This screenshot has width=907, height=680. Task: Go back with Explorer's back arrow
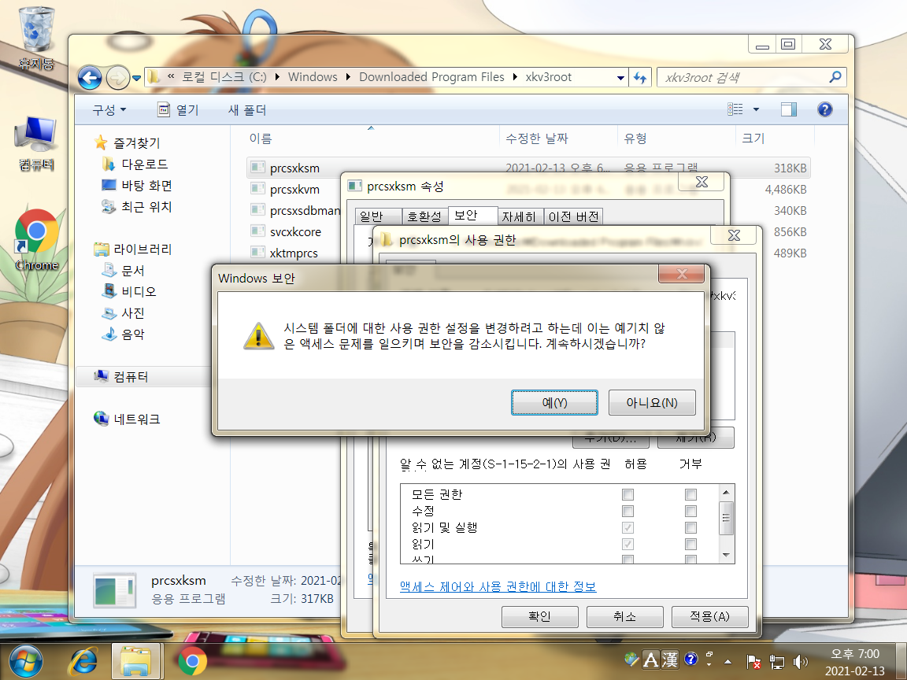(x=90, y=77)
